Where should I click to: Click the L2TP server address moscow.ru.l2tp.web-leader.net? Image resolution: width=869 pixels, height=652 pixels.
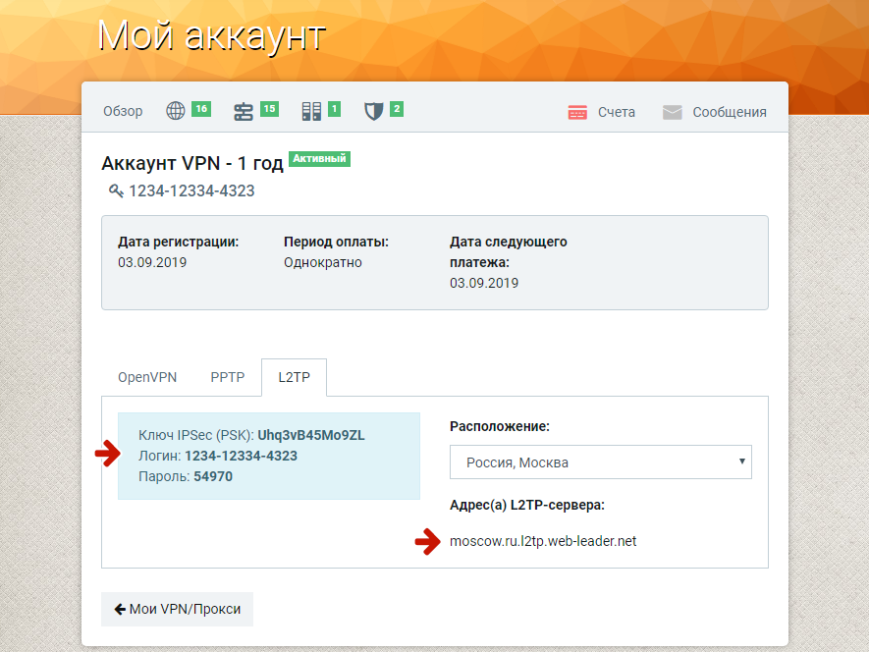(x=543, y=541)
